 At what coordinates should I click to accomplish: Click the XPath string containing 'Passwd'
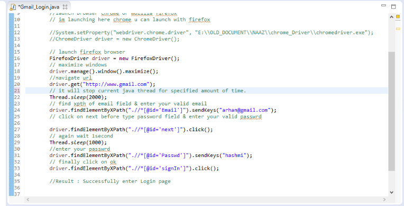(x=159, y=155)
